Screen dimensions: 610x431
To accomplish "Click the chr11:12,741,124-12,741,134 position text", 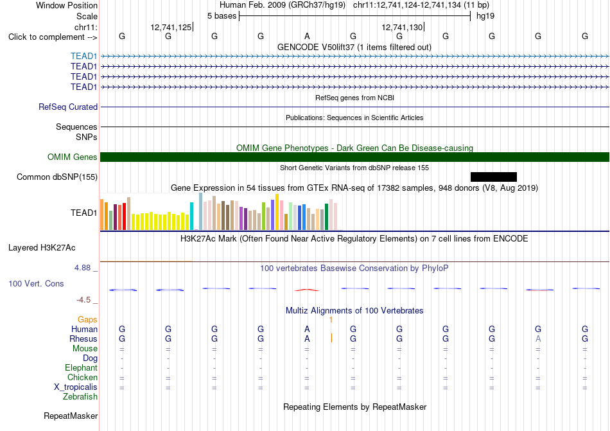I will [421, 5].
